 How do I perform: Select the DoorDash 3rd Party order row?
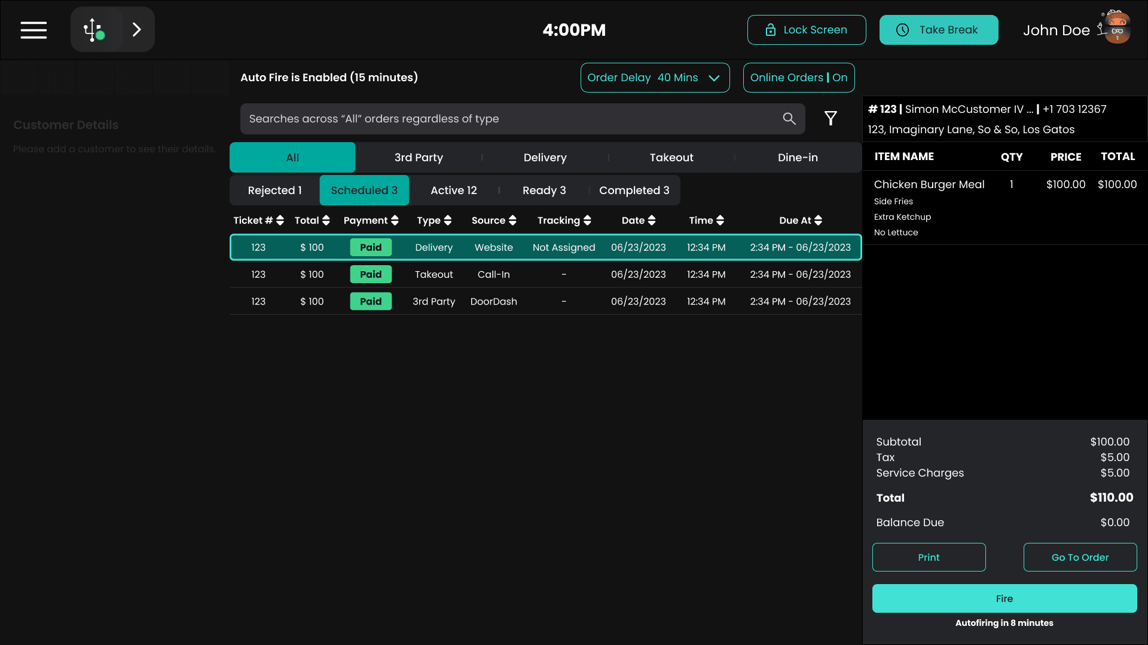click(x=545, y=302)
